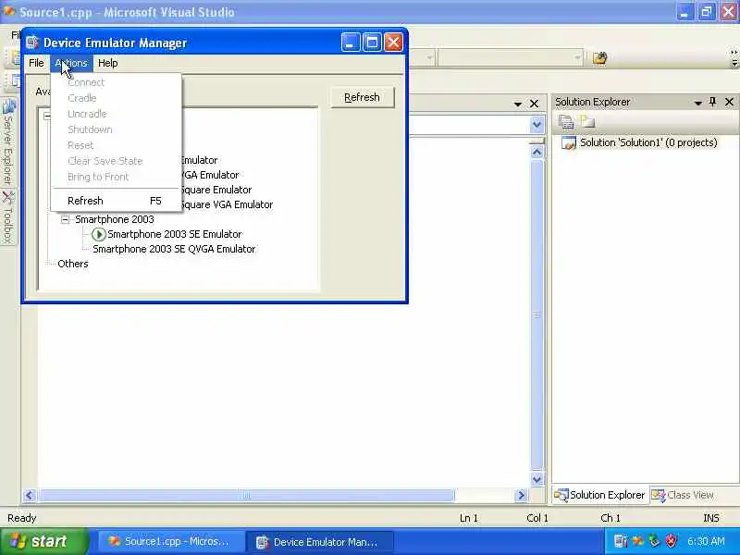Image resolution: width=740 pixels, height=555 pixels.
Task: Select the Square VGA Emulator entry
Action: click(228, 204)
